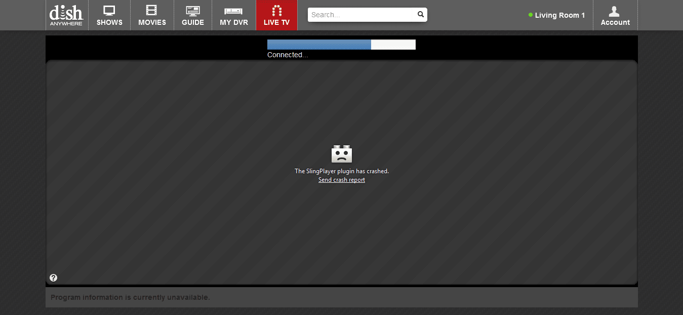Click the Dish Anywhere logo
Image resolution: width=683 pixels, height=315 pixels.
[66, 15]
